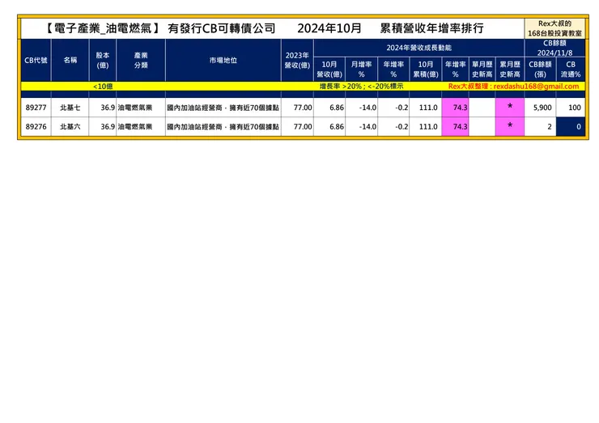This screenshot has width=599, height=423.
Task: Click the 2024年營收成長動能 group header
Action: pyautogui.click(x=419, y=48)
